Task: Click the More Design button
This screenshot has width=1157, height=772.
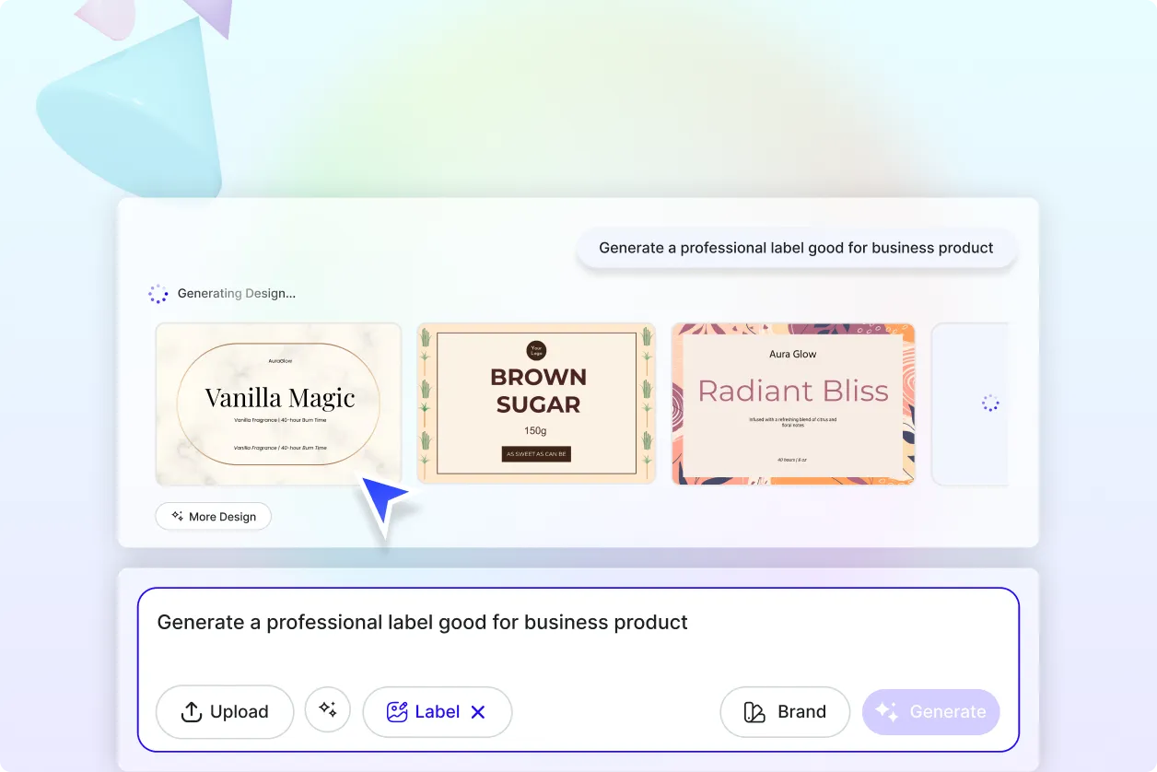Action: (x=213, y=516)
